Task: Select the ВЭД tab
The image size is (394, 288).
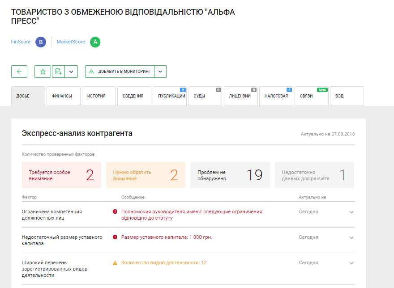Action: coord(347,96)
